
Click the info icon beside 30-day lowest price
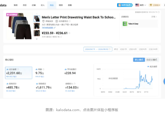click(x=61, y=37)
